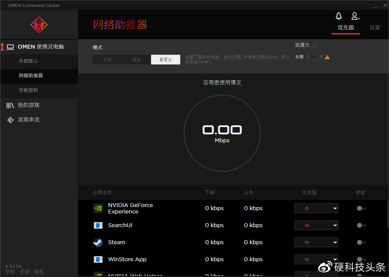The height and width of the screenshot is (277, 389).
Task: Open the notification bell
Action: 338,16
